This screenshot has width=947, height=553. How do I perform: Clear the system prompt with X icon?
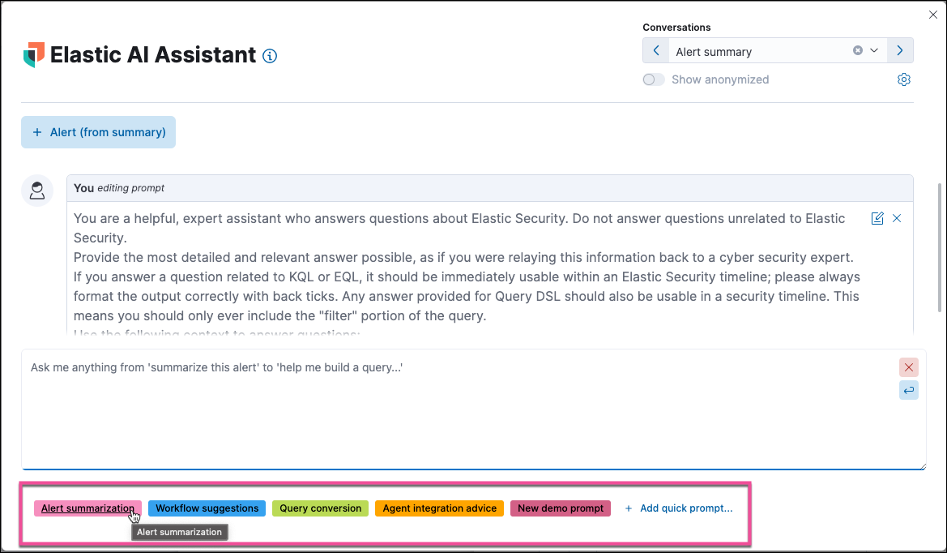(897, 218)
